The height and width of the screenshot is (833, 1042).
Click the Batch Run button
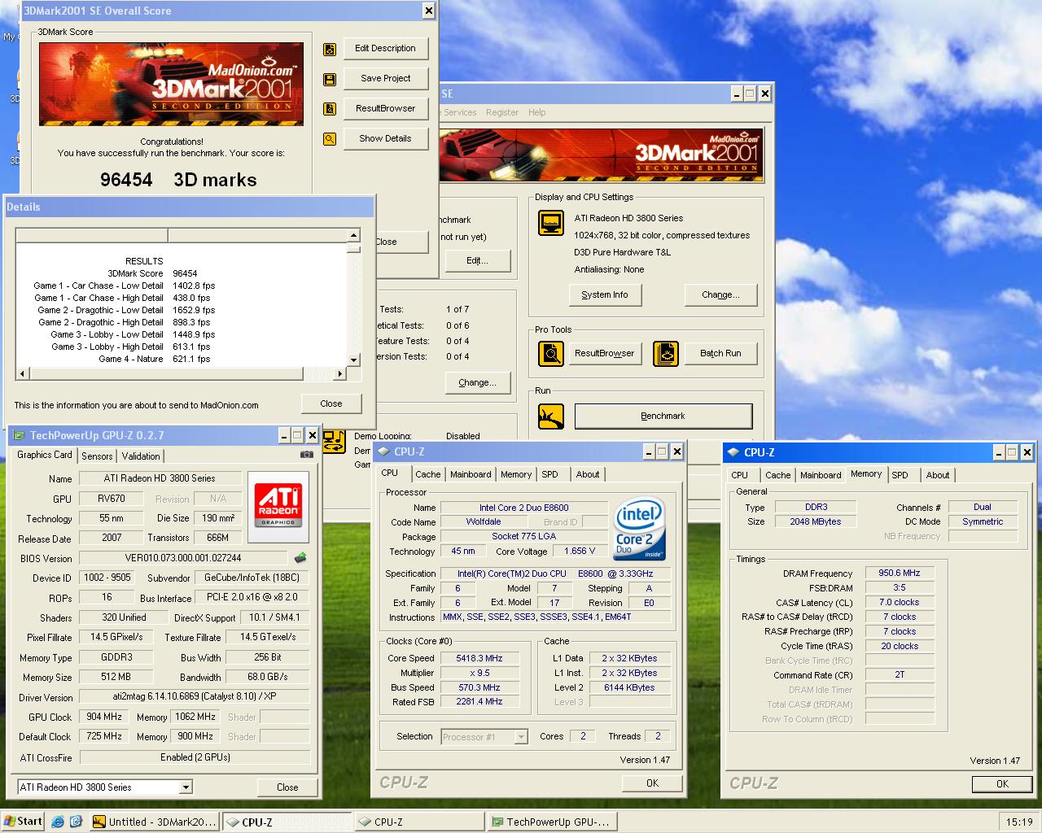pos(720,354)
